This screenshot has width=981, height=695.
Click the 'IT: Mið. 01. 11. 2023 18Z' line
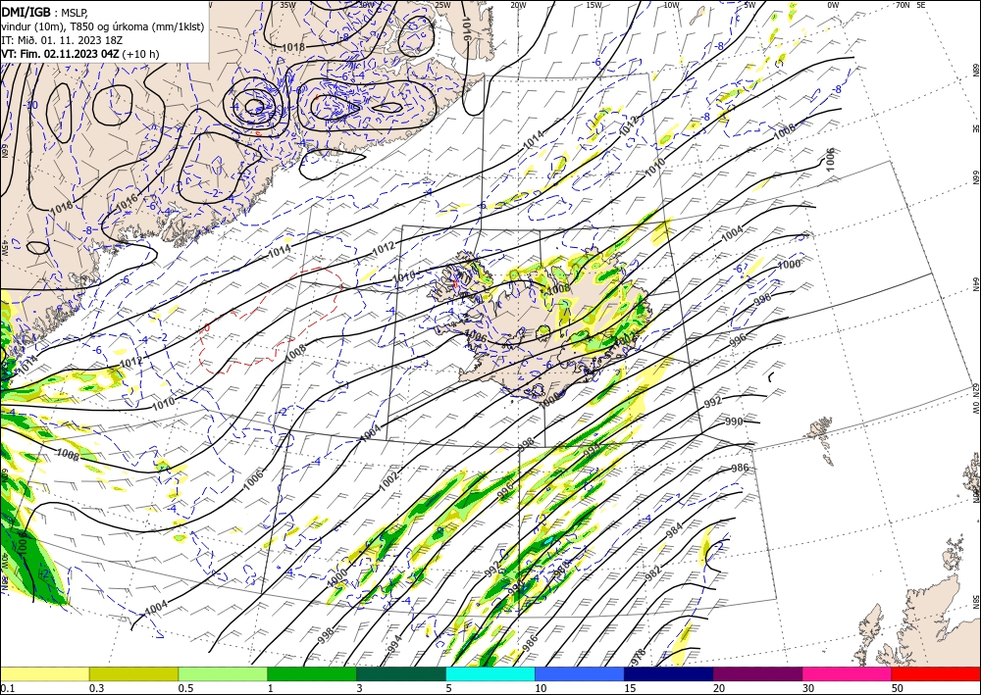tap(62, 40)
